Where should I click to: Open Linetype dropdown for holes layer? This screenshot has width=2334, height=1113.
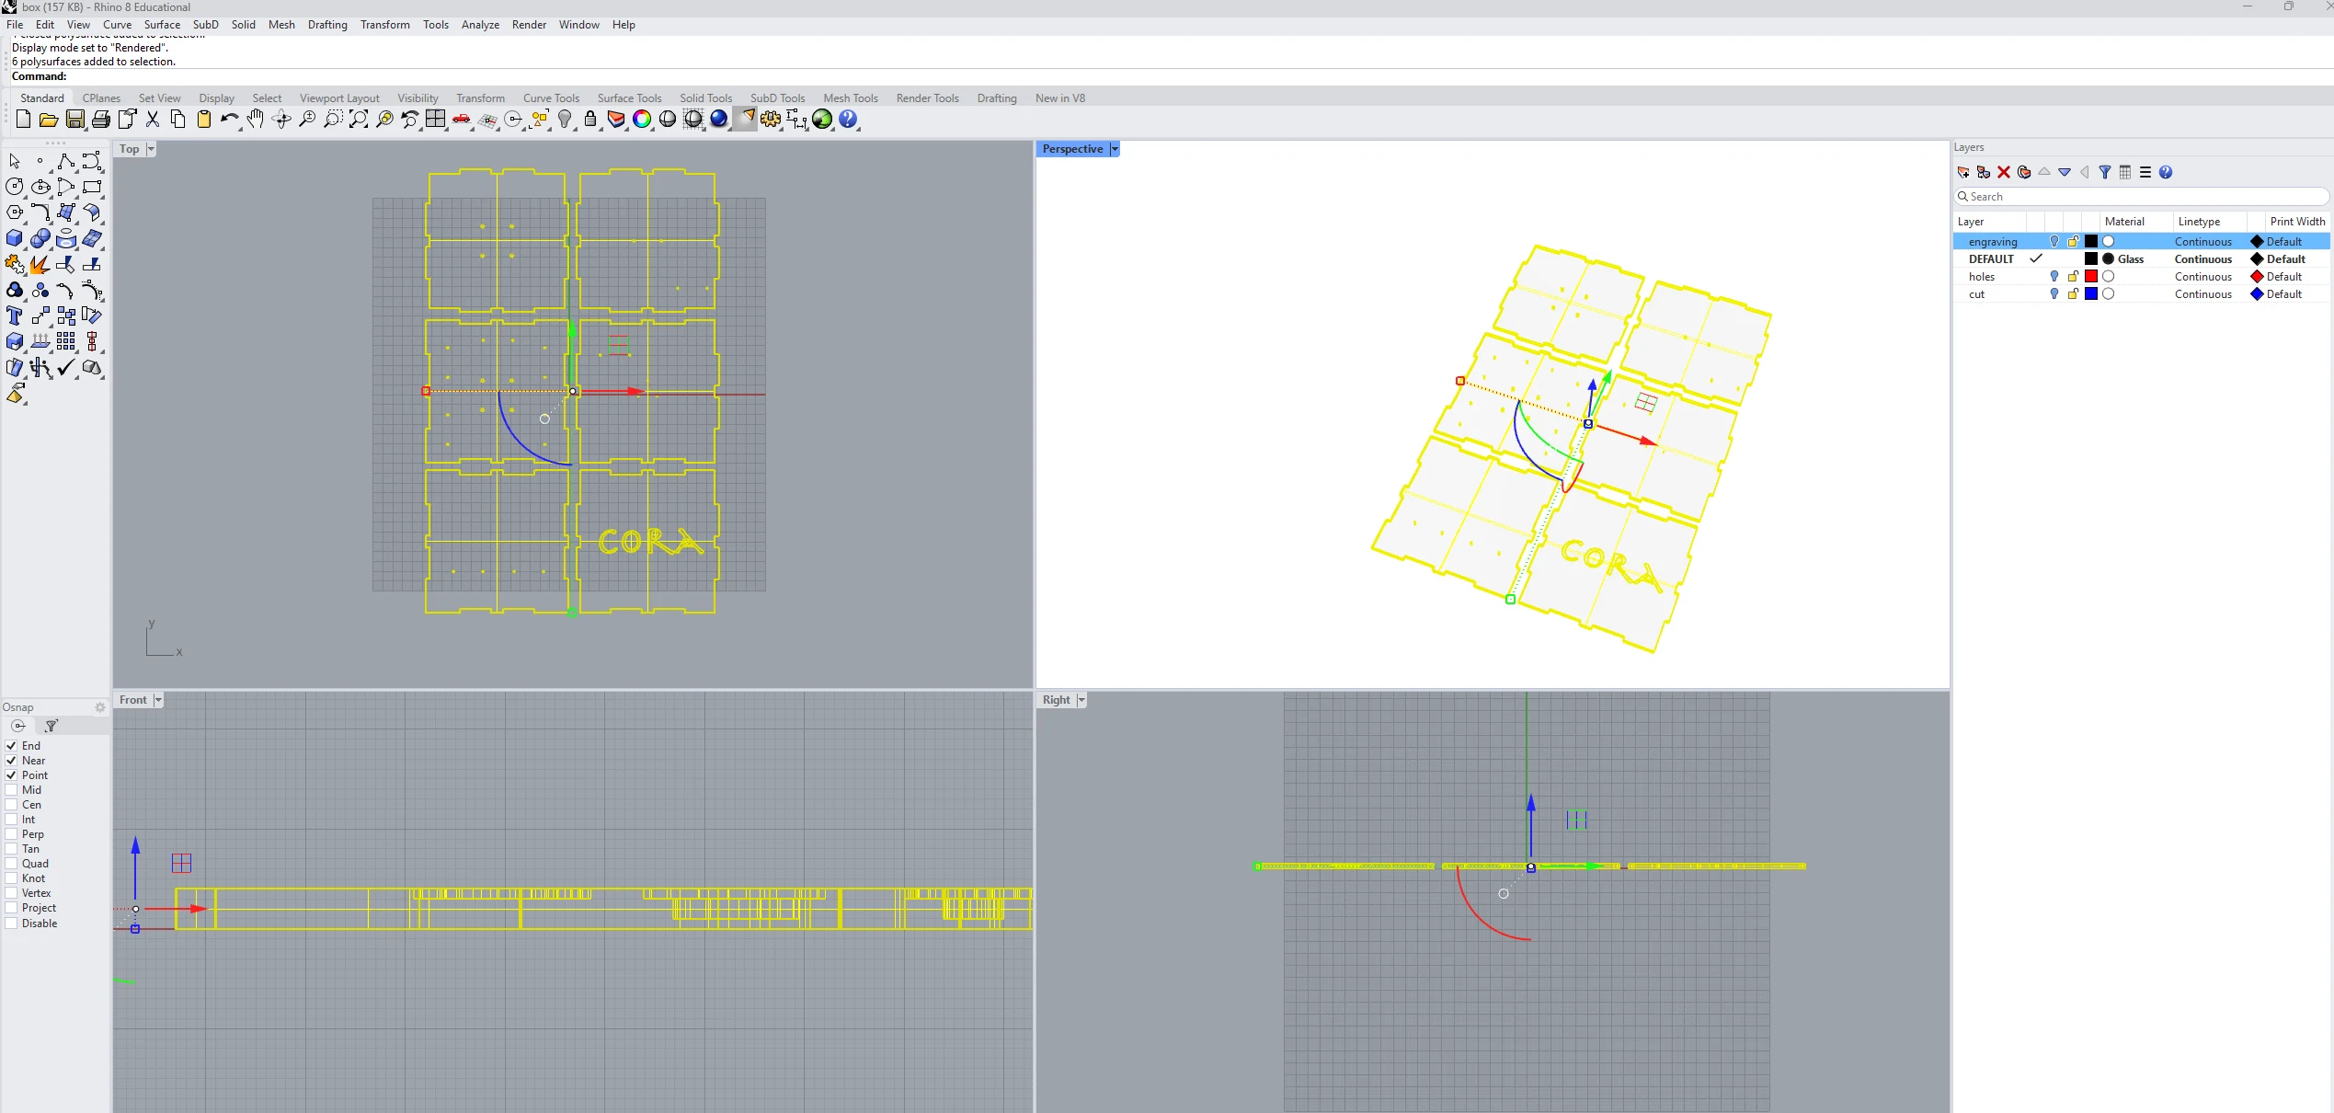2203,277
